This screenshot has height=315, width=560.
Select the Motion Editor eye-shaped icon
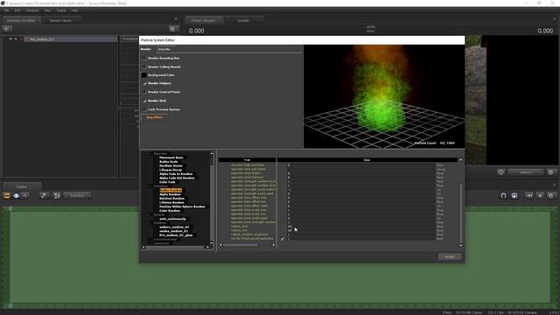point(16,196)
